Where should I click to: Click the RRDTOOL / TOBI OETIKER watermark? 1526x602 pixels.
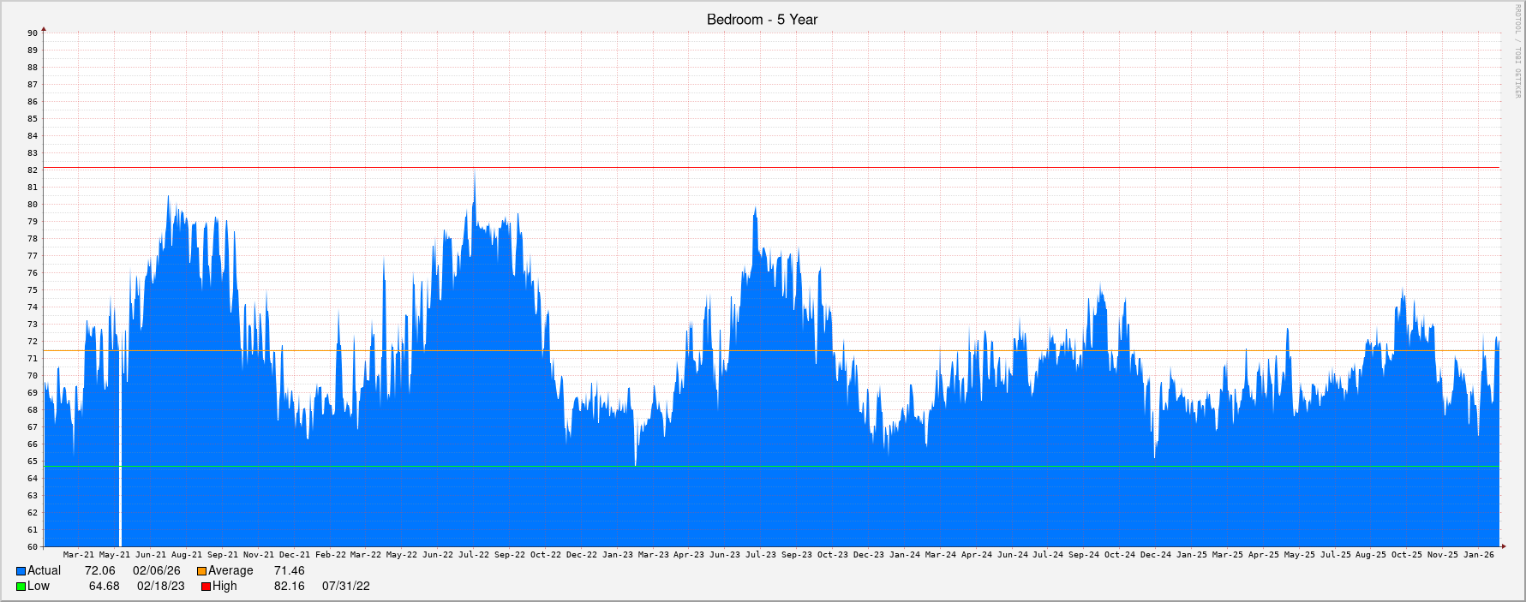(1517, 51)
